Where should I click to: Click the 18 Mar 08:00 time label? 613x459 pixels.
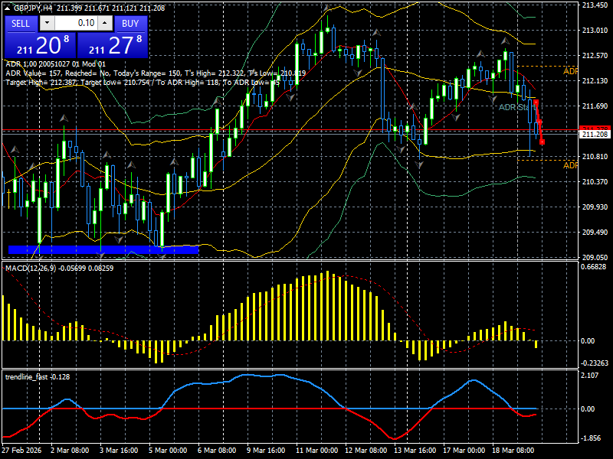[513, 451]
